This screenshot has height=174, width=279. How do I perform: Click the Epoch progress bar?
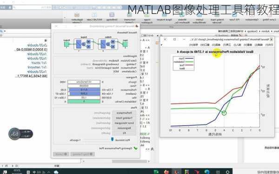[x=84, y=82]
